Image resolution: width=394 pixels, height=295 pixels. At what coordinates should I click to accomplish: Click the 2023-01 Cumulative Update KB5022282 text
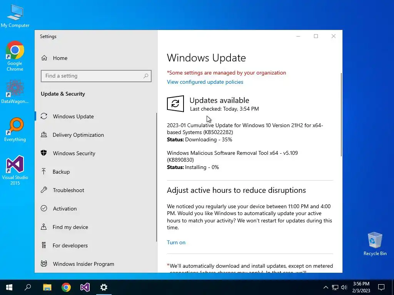(x=245, y=129)
